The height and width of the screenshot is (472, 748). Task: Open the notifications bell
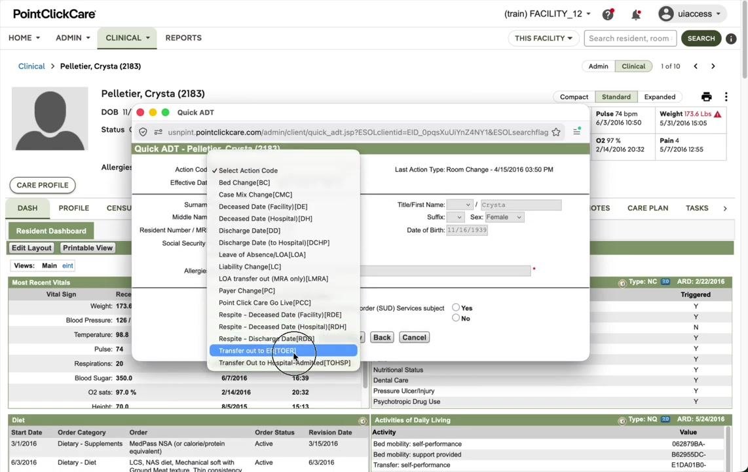pyautogui.click(x=636, y=14)
